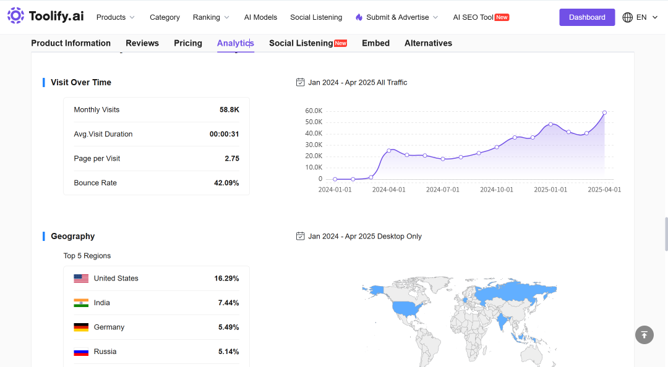Click the Toolify.ai logo icon
Image resolution: width=668 pixels, height=367 pixels.
coord(15,15)
